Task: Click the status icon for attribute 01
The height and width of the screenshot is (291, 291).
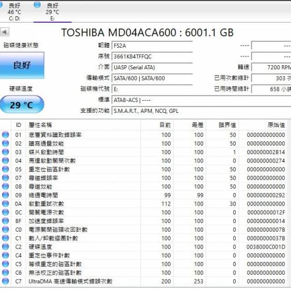Action: click(5, 135)
